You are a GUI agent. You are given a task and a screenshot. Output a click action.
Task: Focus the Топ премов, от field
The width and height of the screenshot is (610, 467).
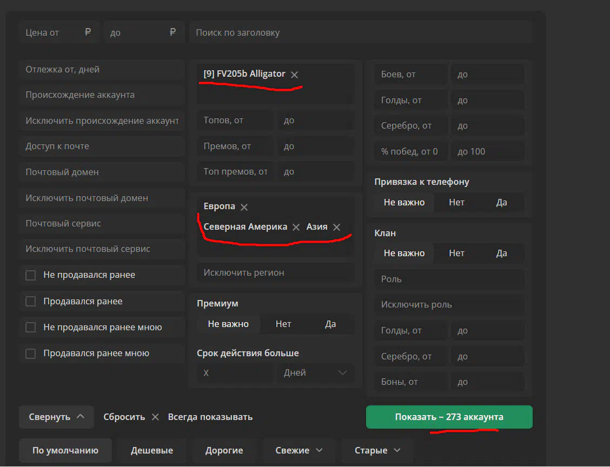(236, 172)
